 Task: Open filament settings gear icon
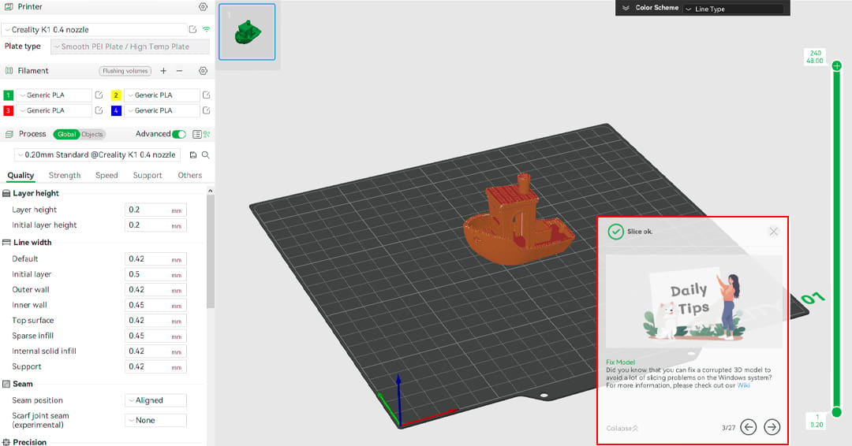(x=203, y=71)
